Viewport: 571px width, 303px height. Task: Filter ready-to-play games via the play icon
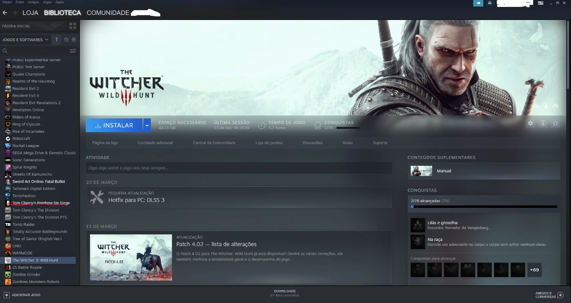74,40
